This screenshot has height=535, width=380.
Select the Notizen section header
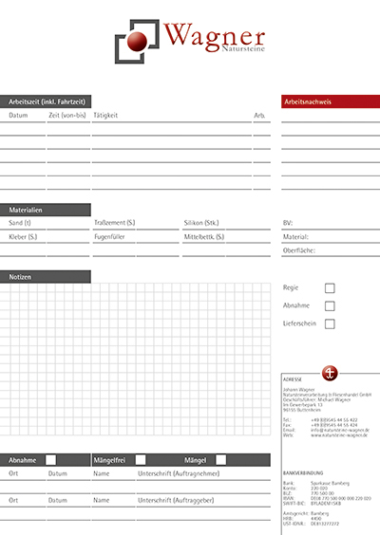[x=46, y=277]
